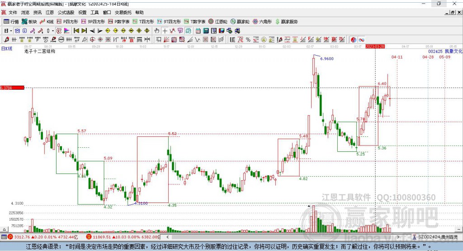Open the 9T四方形 tool
The width and height of the screenshot is (463, 251).
point(169,22)
